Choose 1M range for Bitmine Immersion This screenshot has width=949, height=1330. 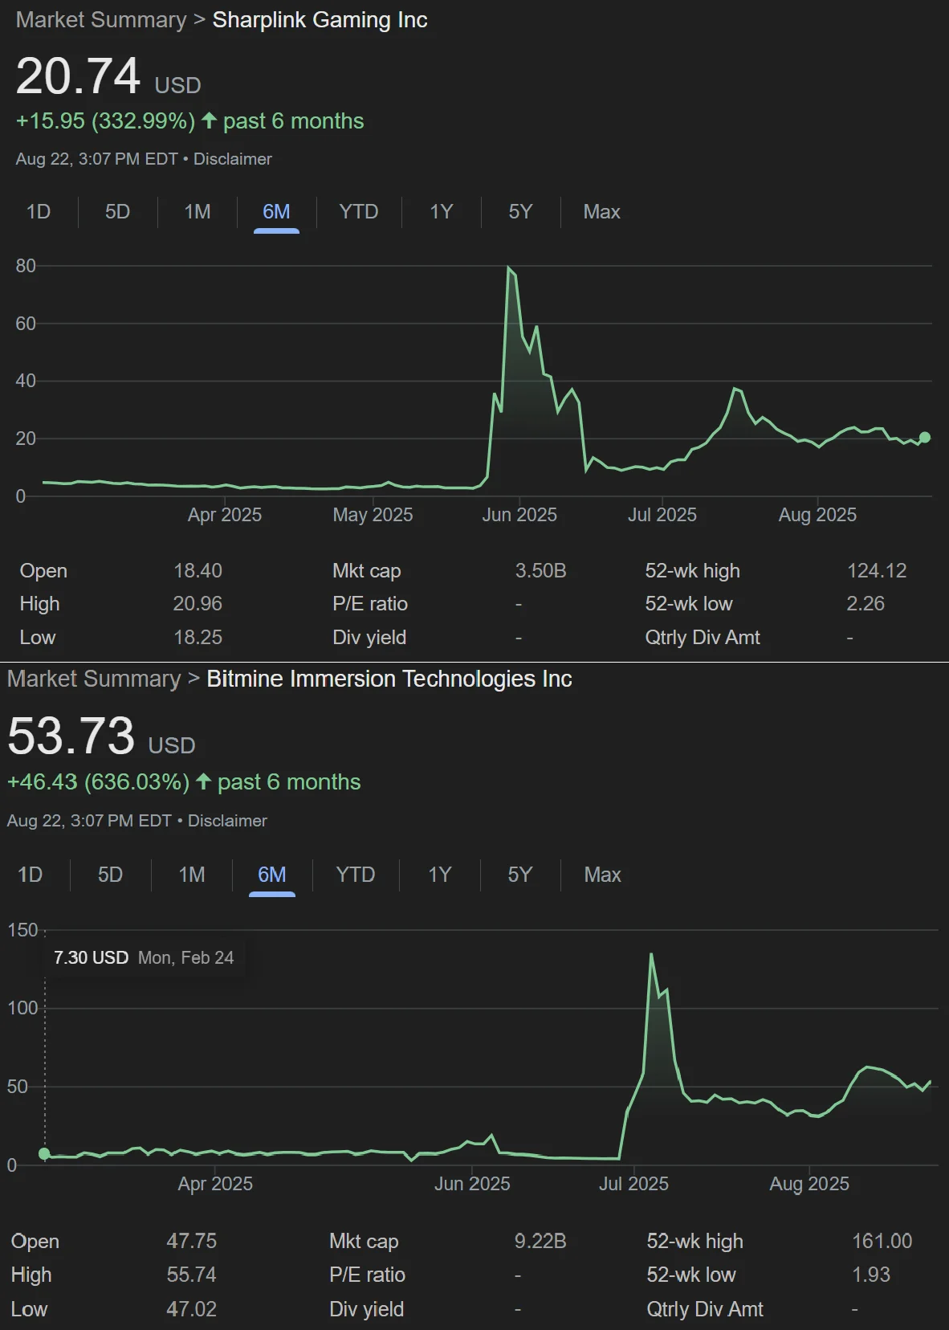[x=192, y=874]
